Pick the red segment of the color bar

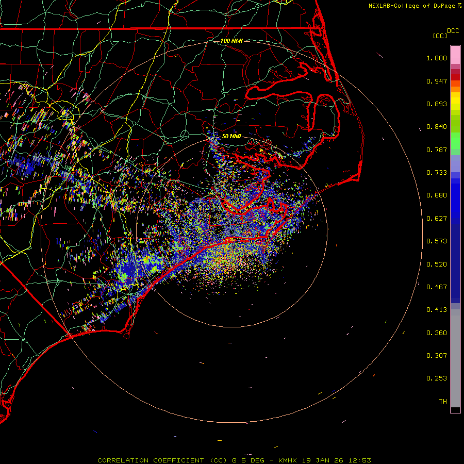455,77
